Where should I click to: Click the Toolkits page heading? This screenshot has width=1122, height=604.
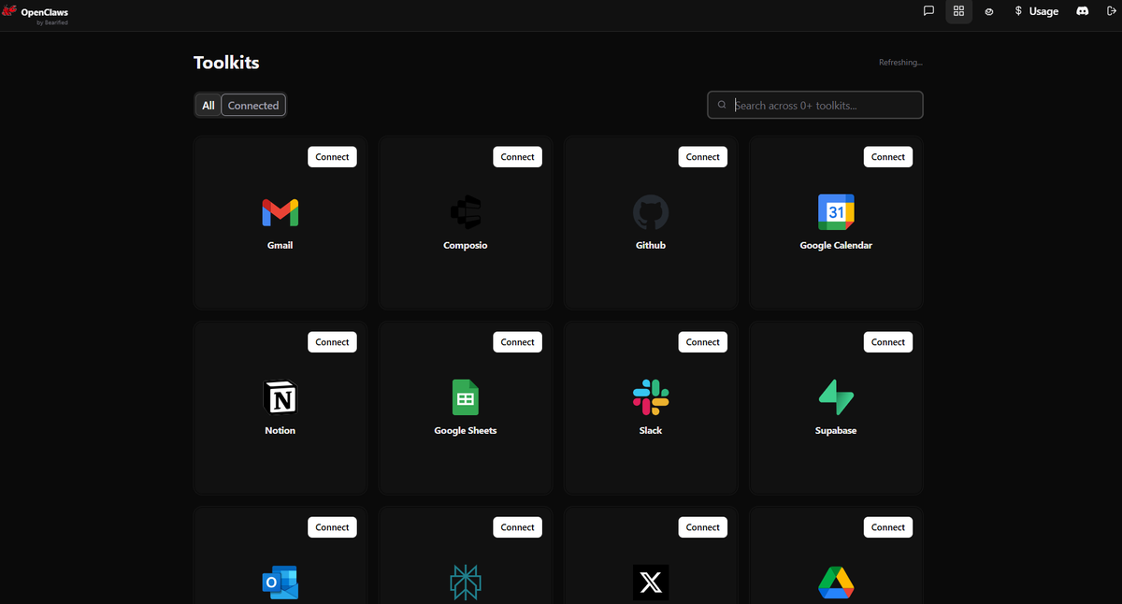point(226,63)
